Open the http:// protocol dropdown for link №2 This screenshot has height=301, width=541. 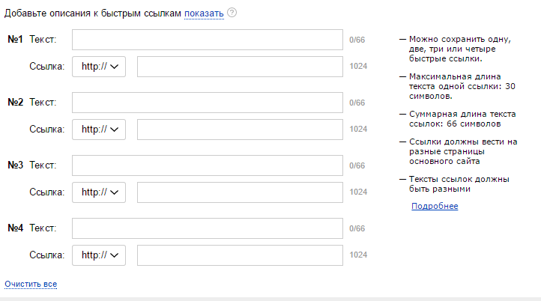coord(99,129)
